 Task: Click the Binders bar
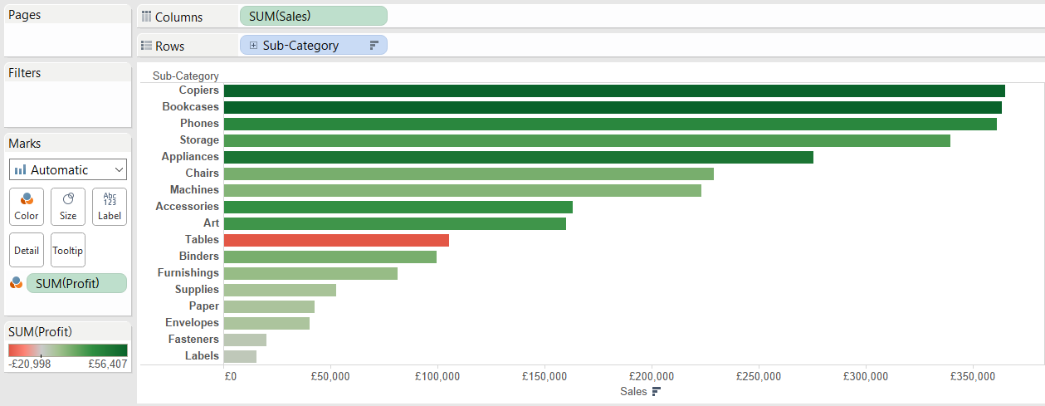click(x=330, y=257)
